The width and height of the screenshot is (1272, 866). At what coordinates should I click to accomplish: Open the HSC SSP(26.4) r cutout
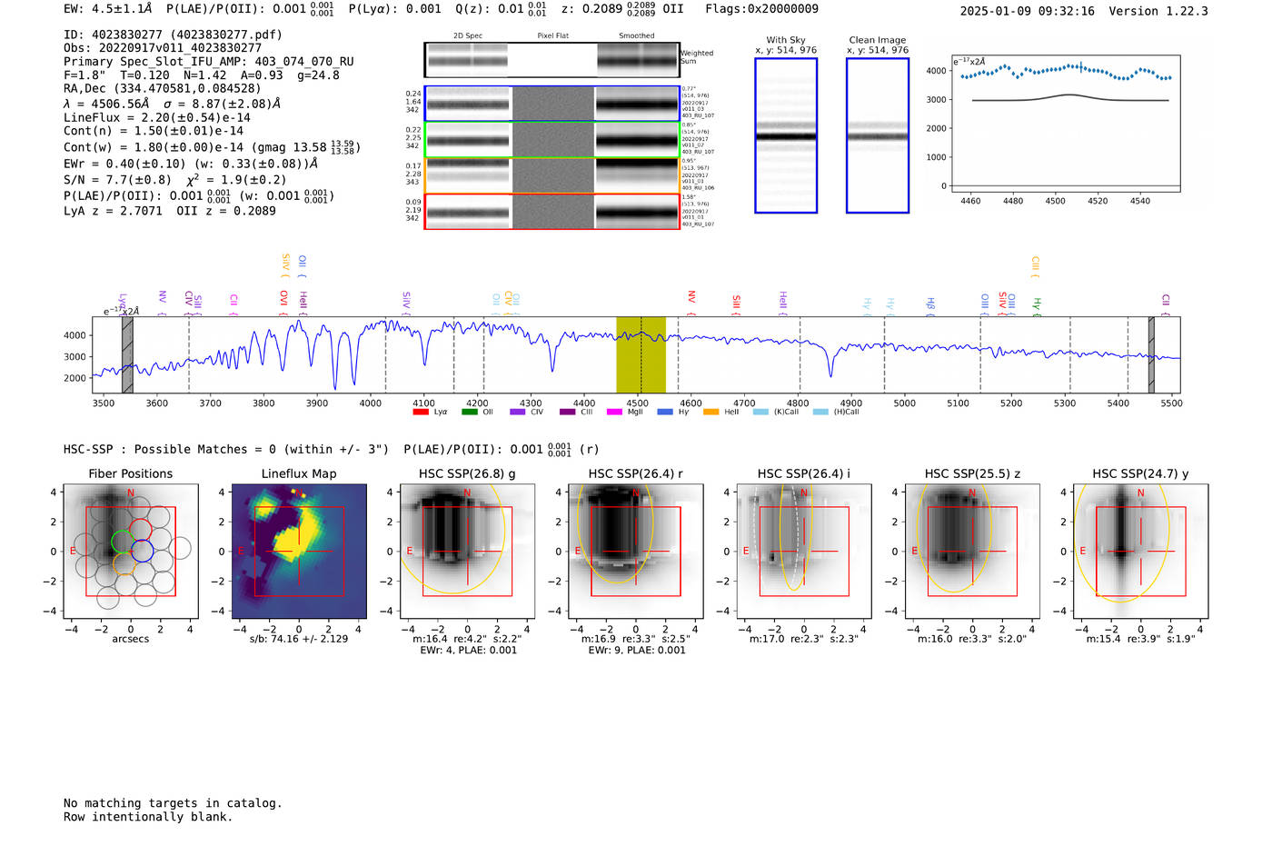(x=636, y=551)
